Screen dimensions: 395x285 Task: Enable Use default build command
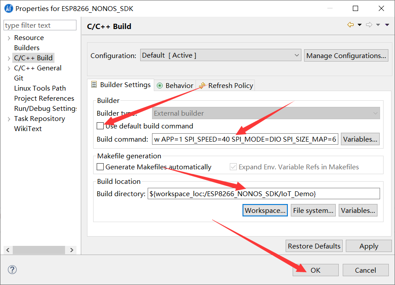[x=100, y=126]
